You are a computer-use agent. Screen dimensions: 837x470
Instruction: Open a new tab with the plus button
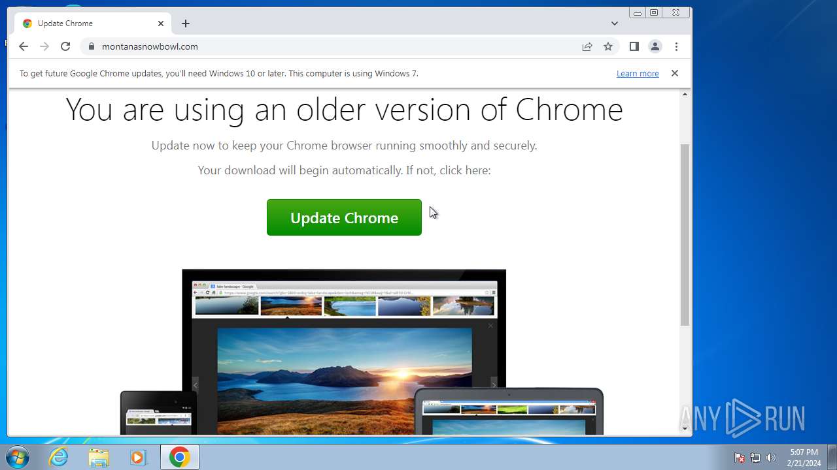[186, 23]
